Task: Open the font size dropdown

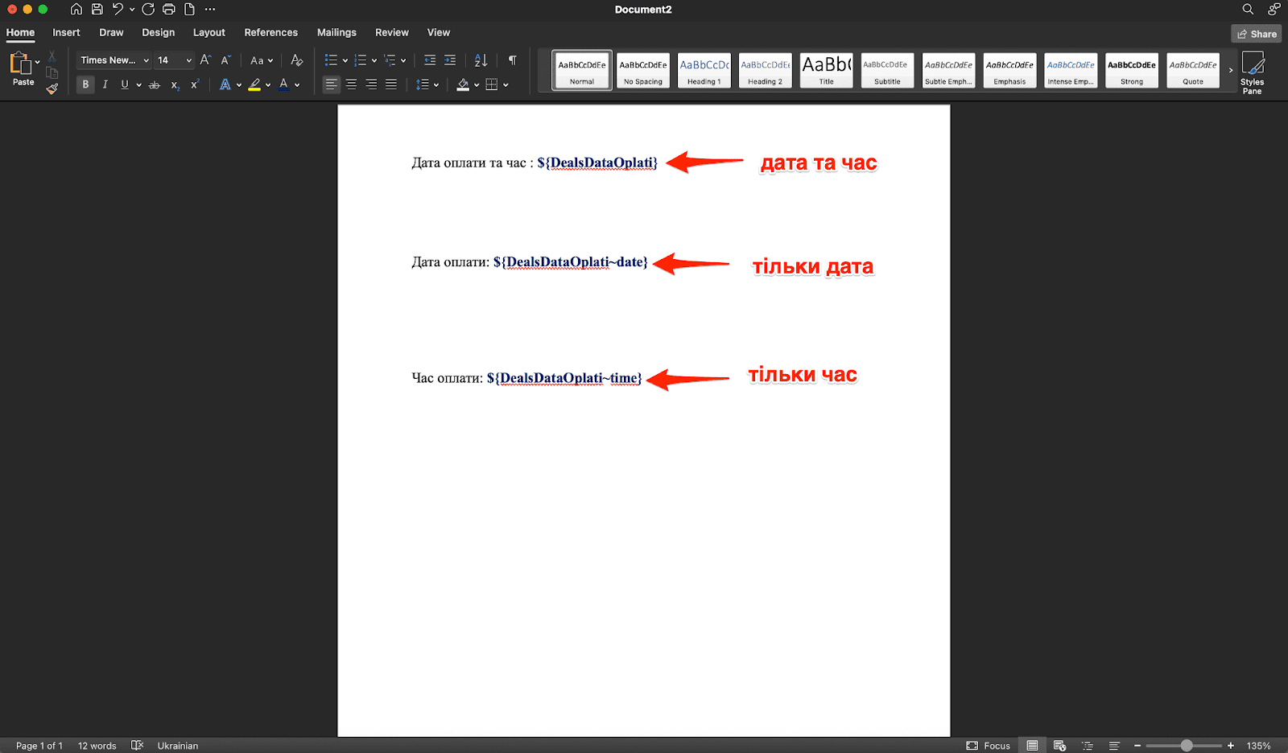Action: [188, 60]
